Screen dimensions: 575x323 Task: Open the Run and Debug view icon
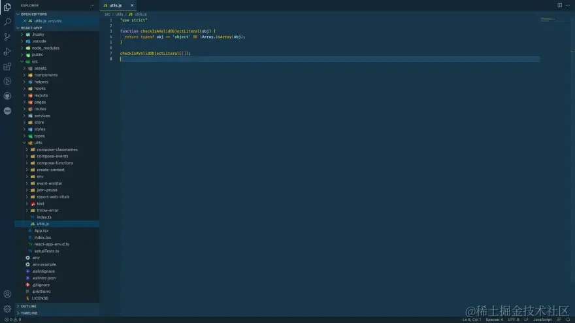coord(7,52)
